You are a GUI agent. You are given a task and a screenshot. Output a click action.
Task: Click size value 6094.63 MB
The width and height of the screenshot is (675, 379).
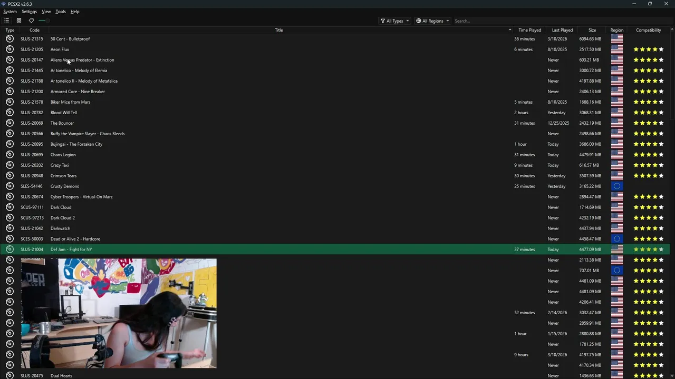coord(590,39)
